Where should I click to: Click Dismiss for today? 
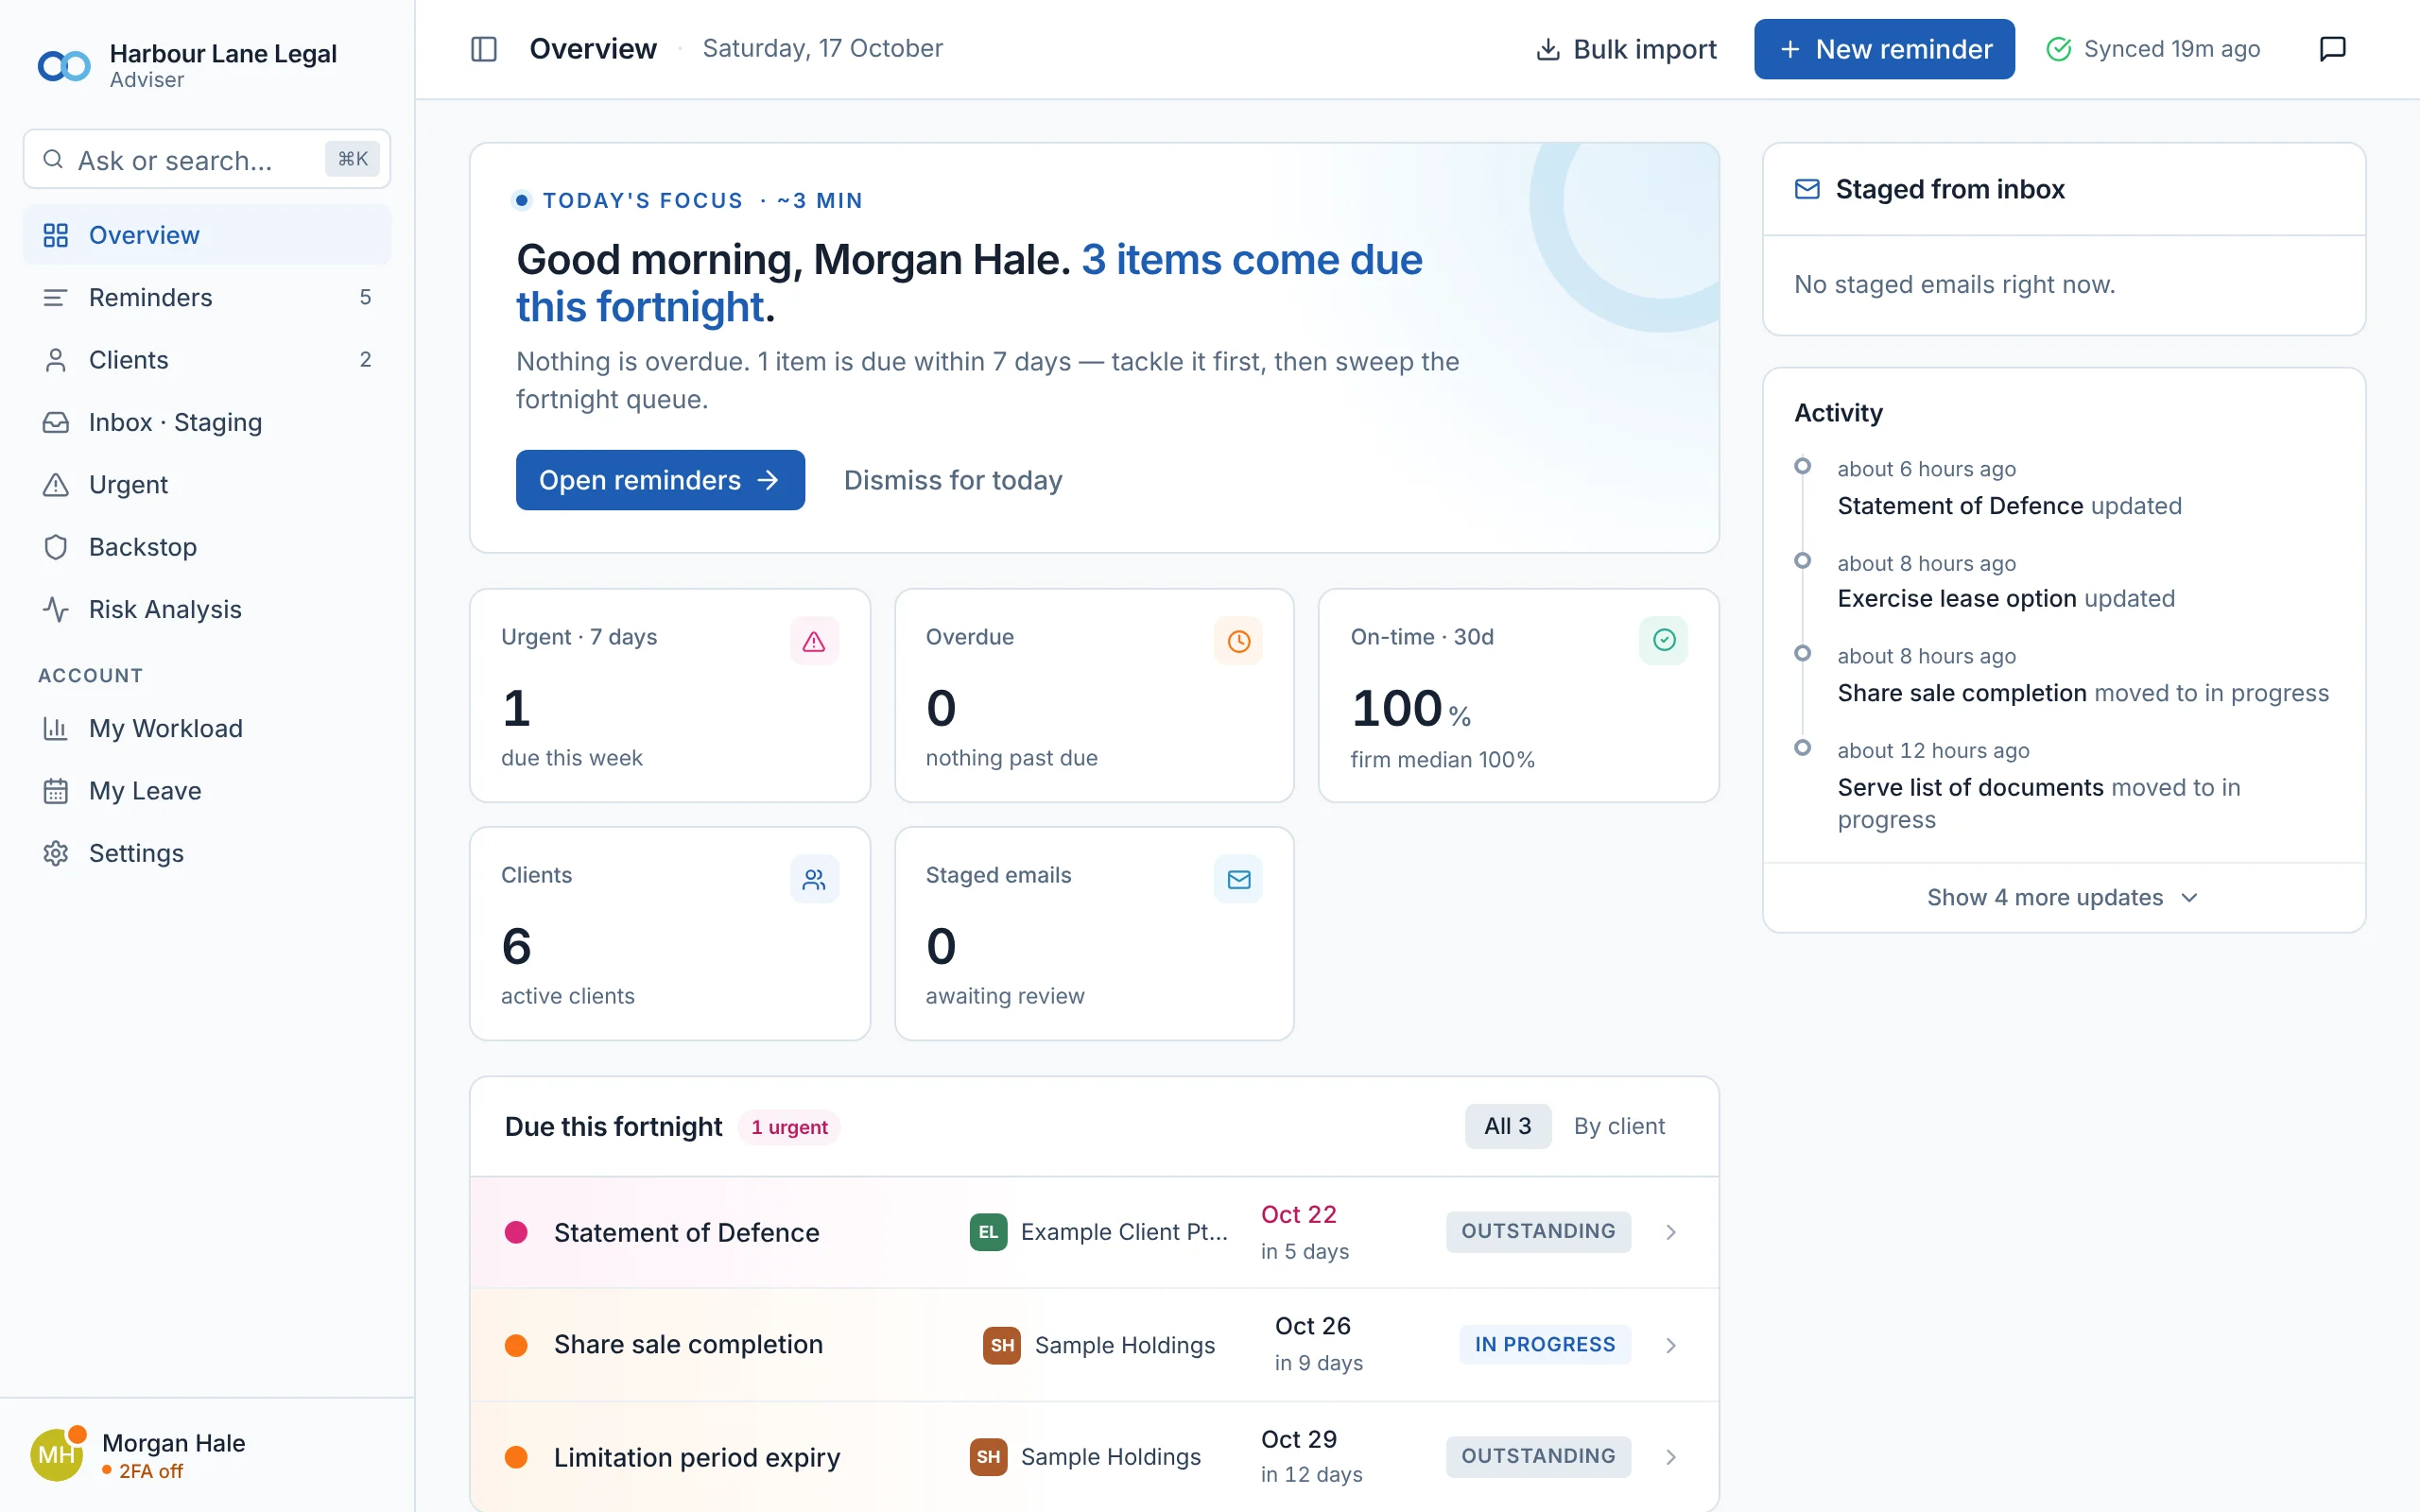pos(953,480)
